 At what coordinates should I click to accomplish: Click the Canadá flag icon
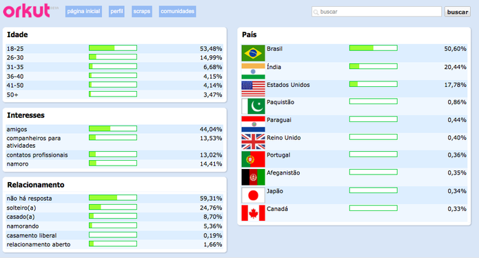coord(253,212)
